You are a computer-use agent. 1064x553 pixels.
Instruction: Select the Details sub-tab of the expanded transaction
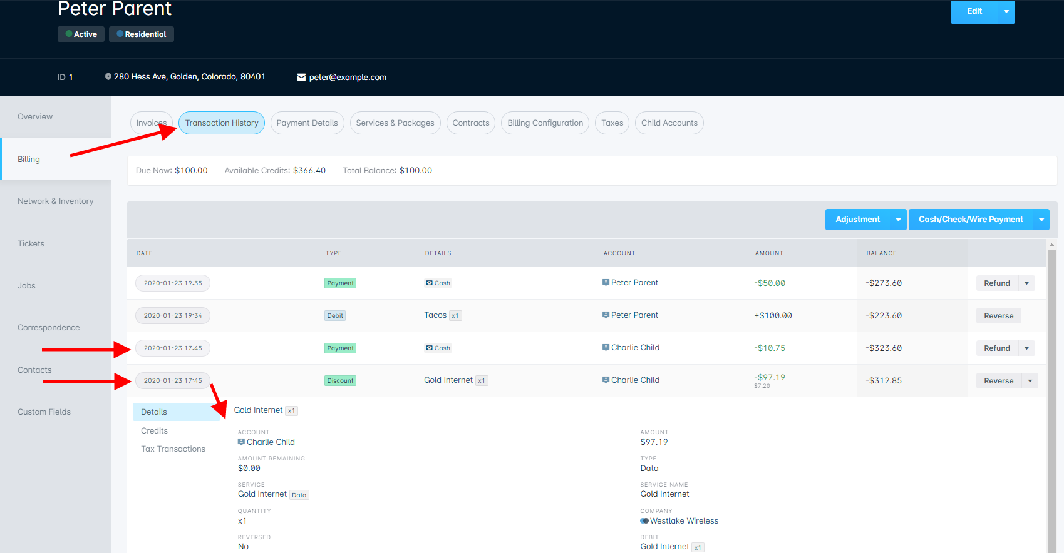(177, 412)
